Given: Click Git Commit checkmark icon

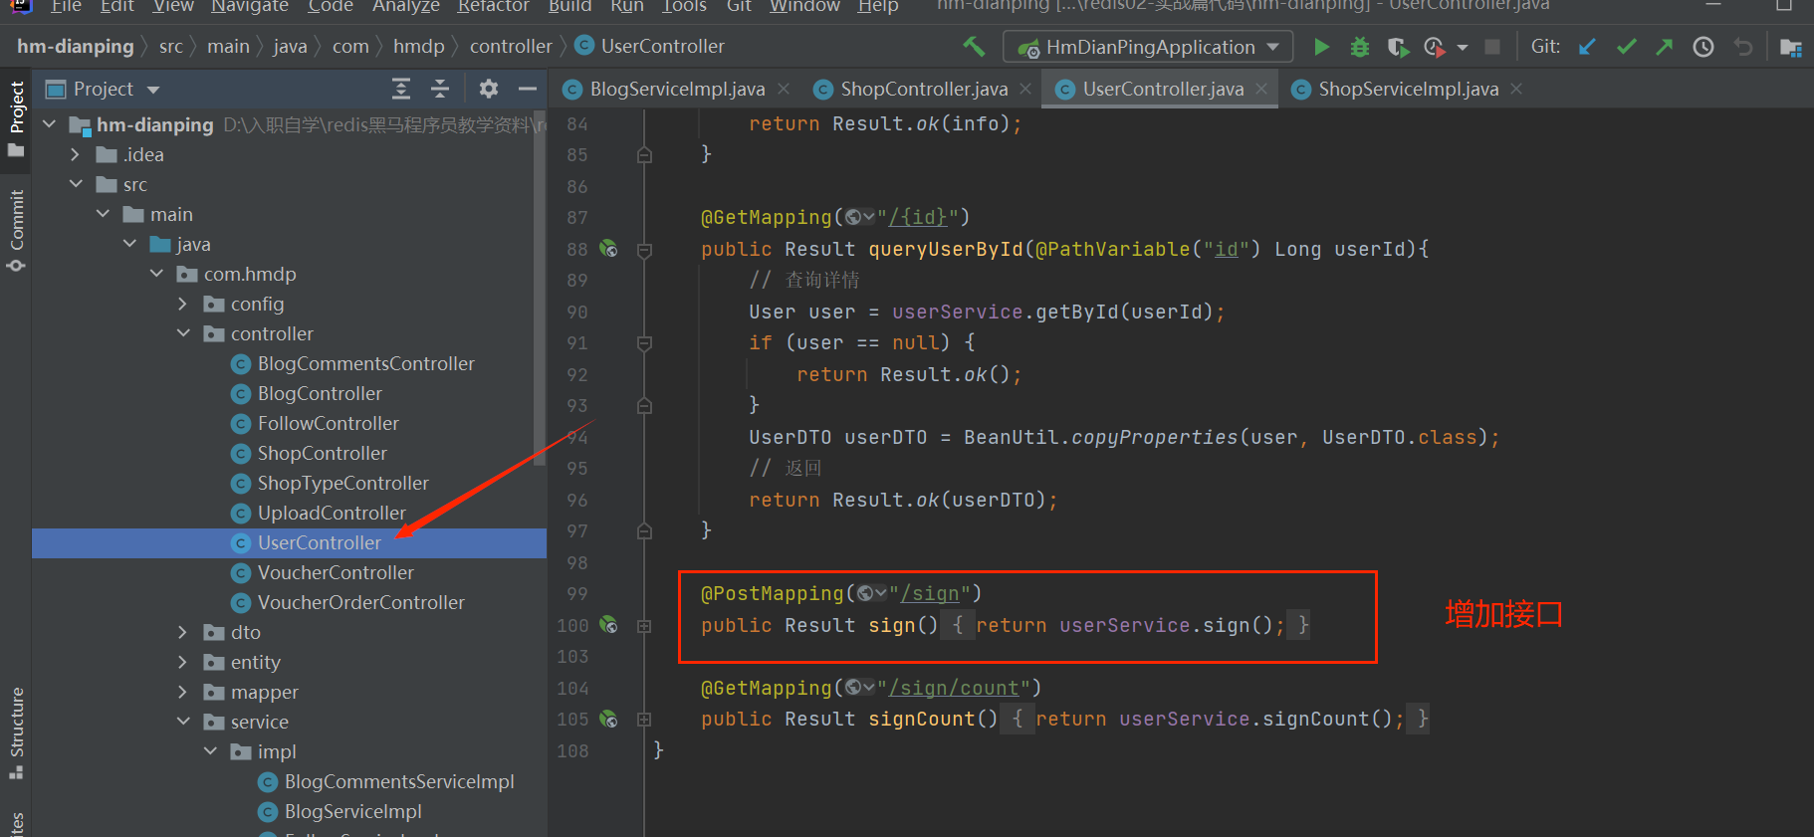Looking at the screenshot, I should pyautogui.click(x=1626, y=47).
